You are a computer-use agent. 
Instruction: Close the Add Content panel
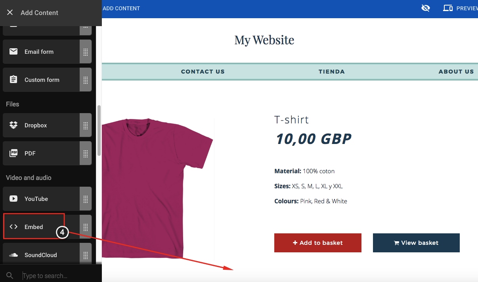click(x=10, y=13)
